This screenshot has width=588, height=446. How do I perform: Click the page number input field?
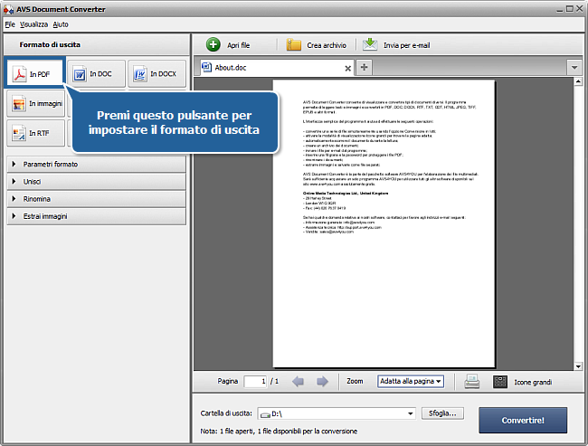point(255,382)
